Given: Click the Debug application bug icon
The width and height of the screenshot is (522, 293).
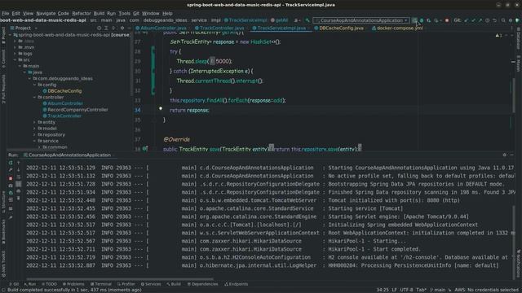Looking at the screenshot, I should tap(422, 20).
